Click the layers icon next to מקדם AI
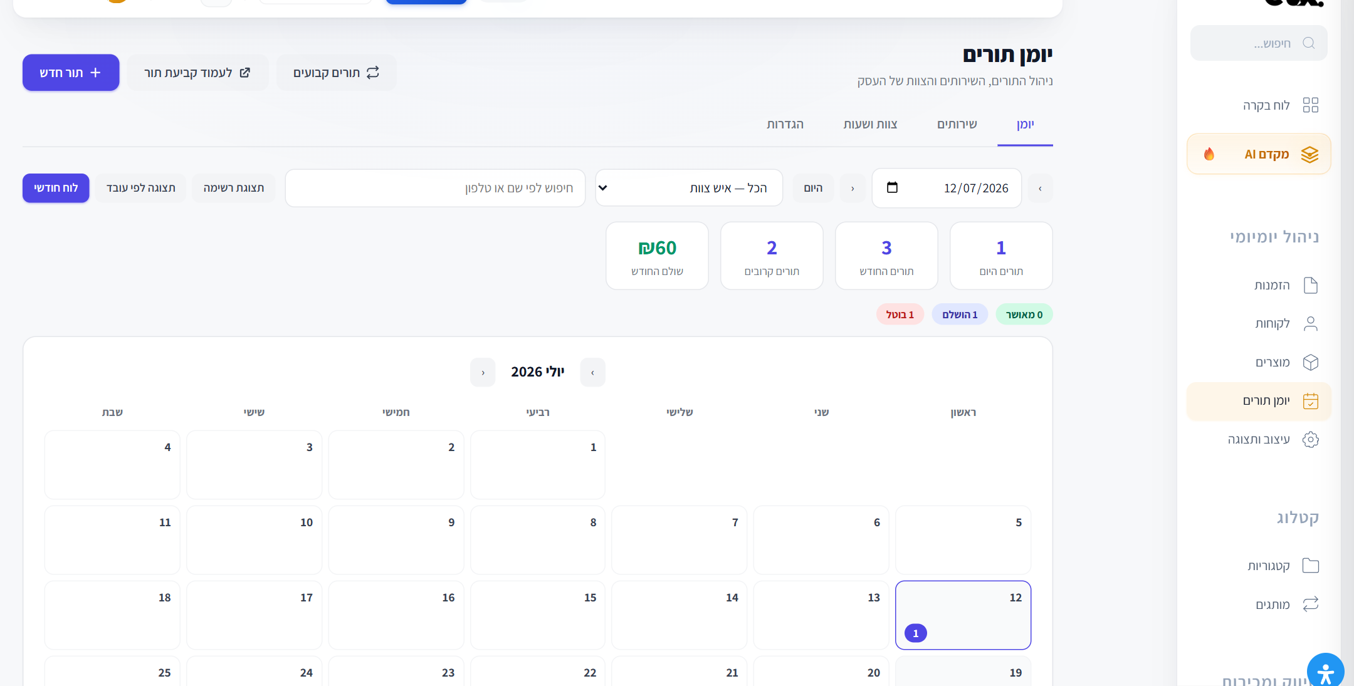 pyautogui.click(x=1309, y=154)
